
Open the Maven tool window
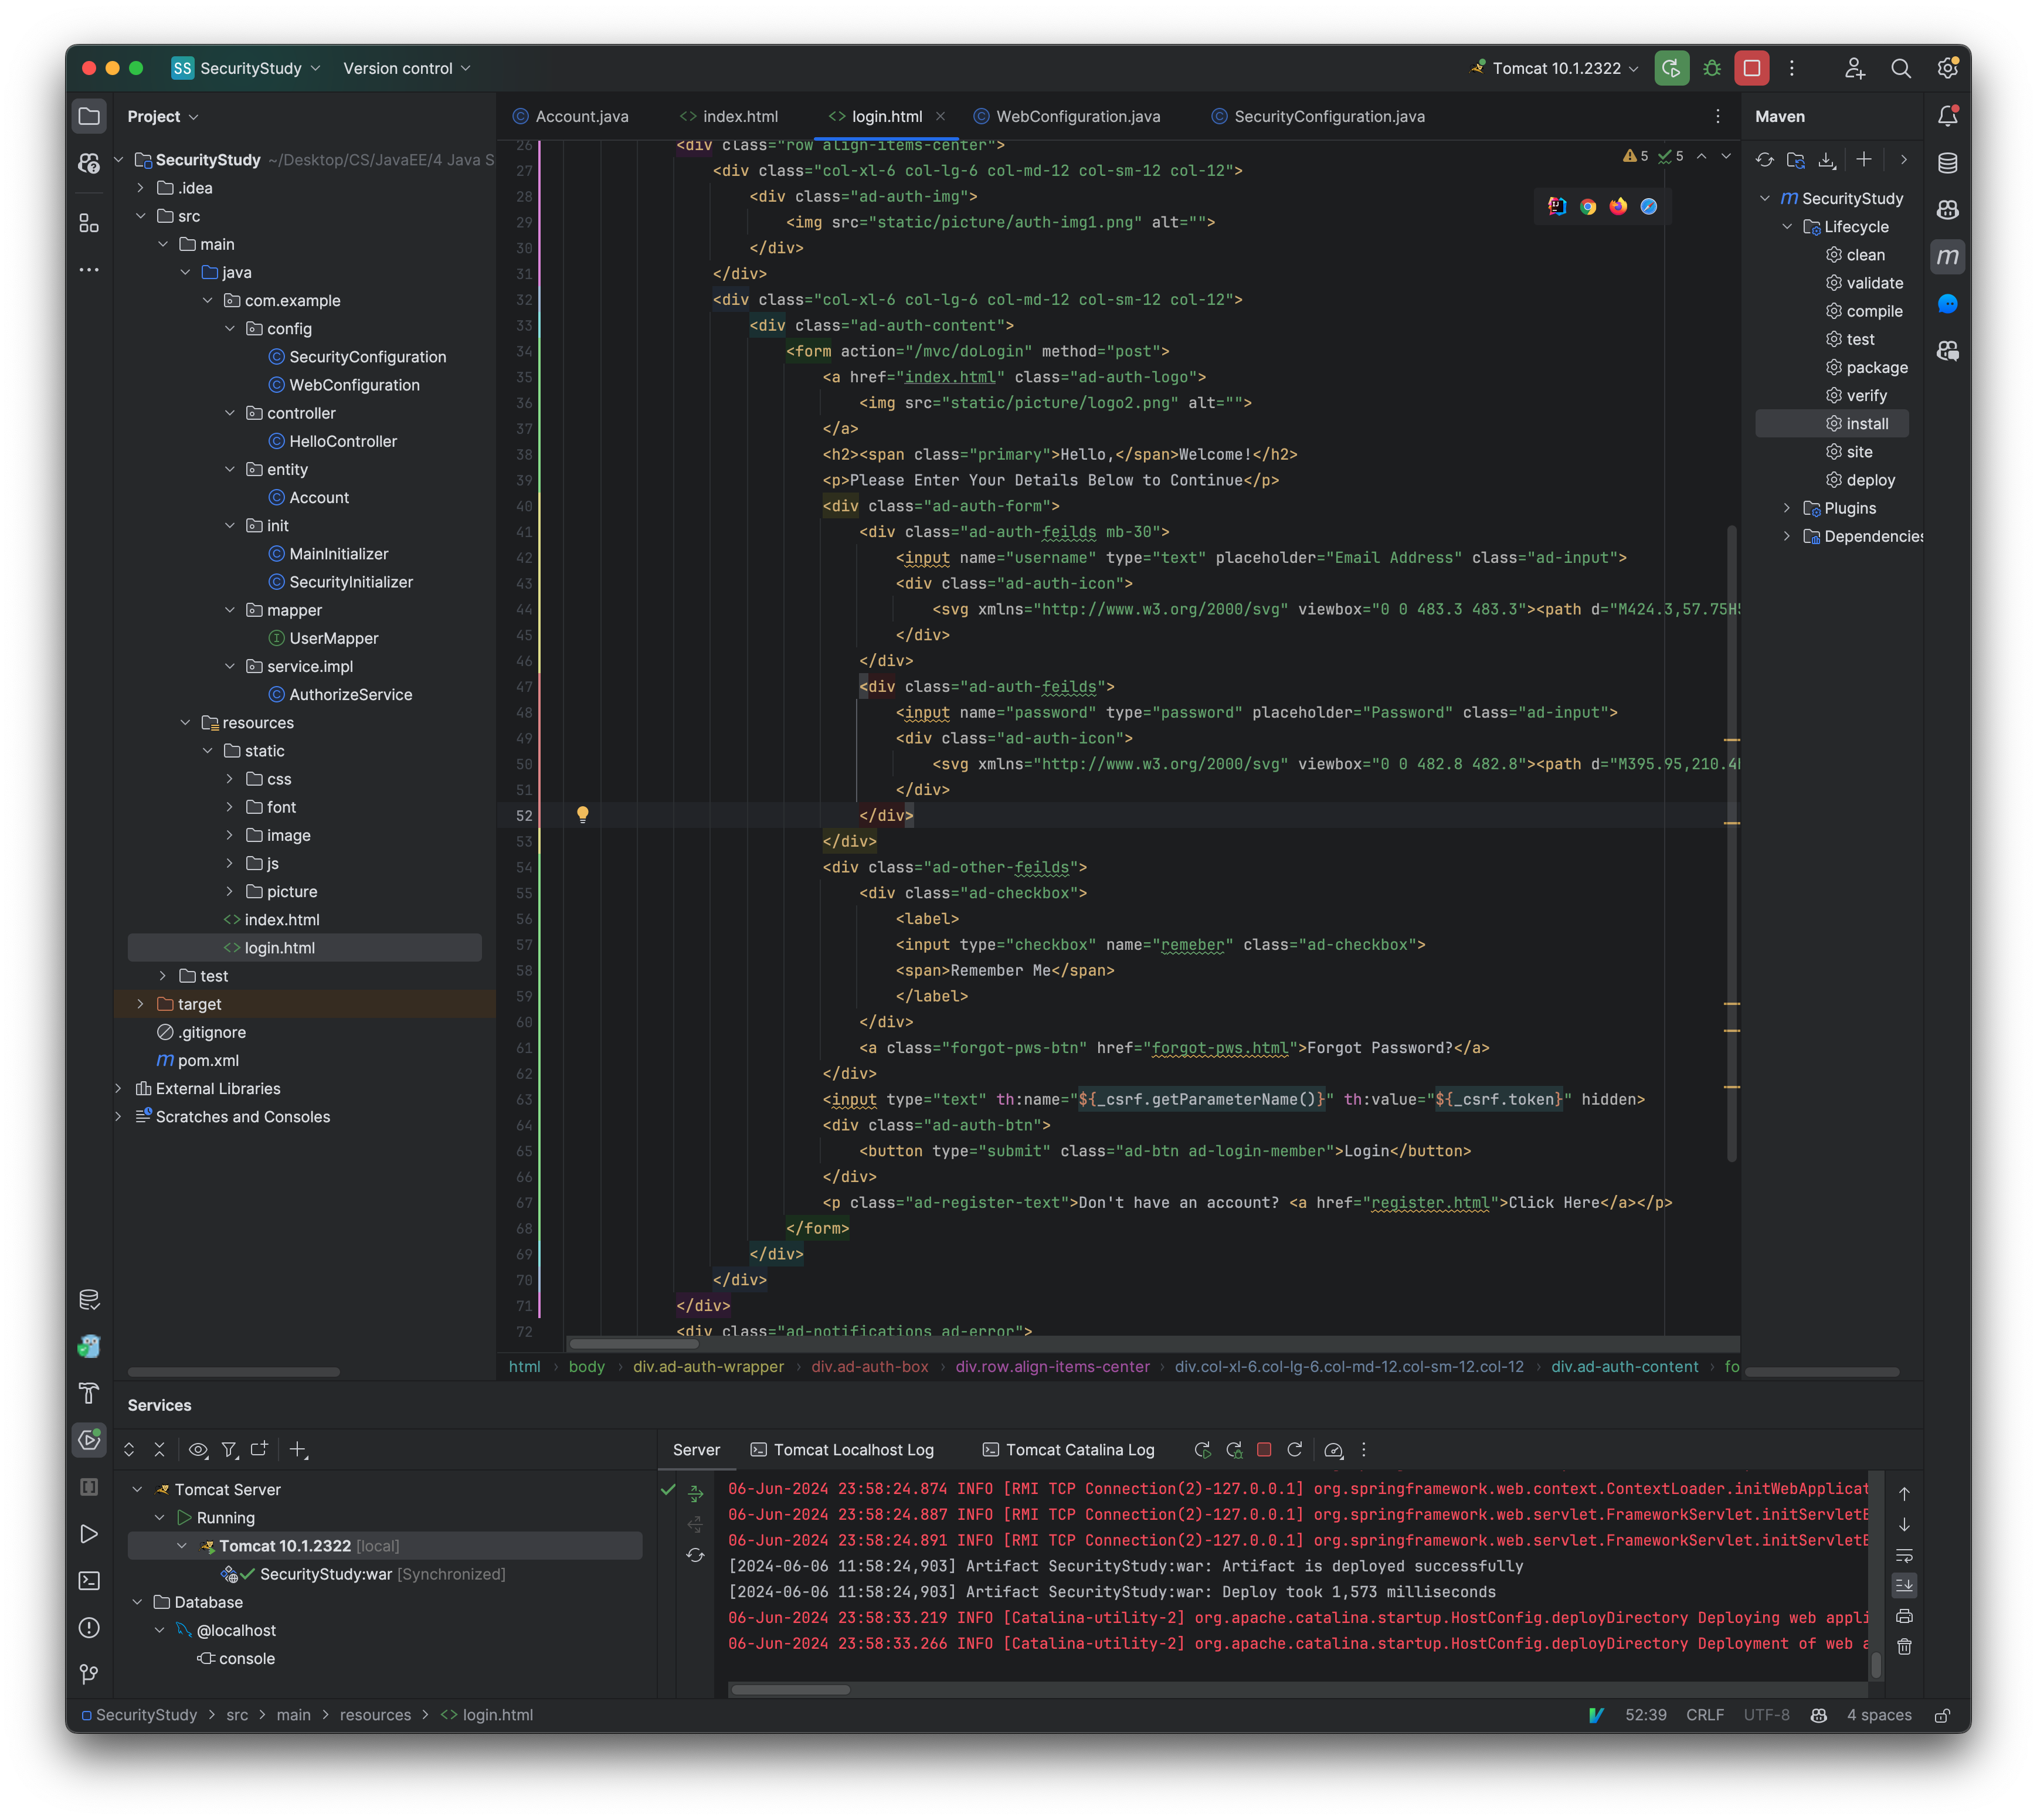(x=1948, y=256)
